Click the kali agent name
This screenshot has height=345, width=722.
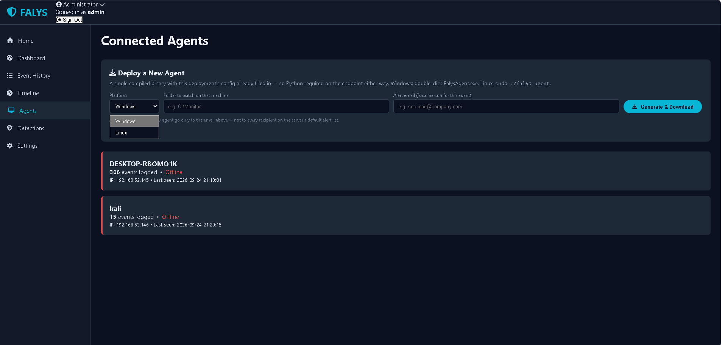click(115, 208)
